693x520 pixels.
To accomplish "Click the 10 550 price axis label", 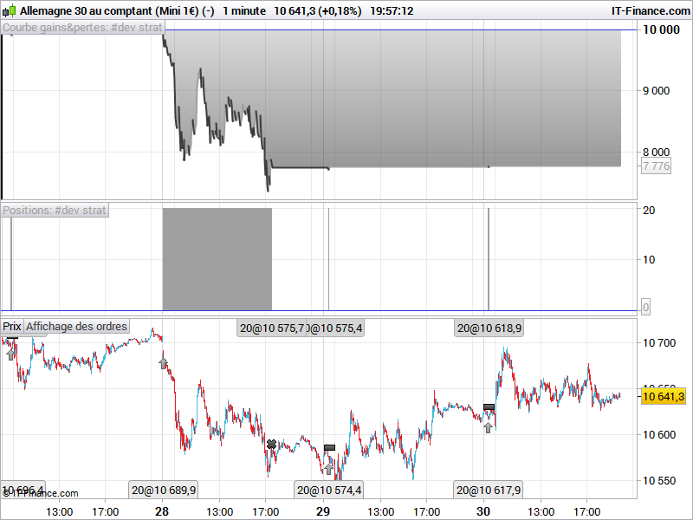I will point(659,481).
